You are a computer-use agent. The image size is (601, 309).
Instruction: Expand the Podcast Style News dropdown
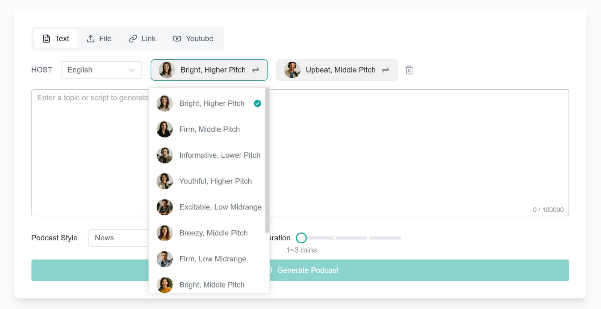[118, 238]
